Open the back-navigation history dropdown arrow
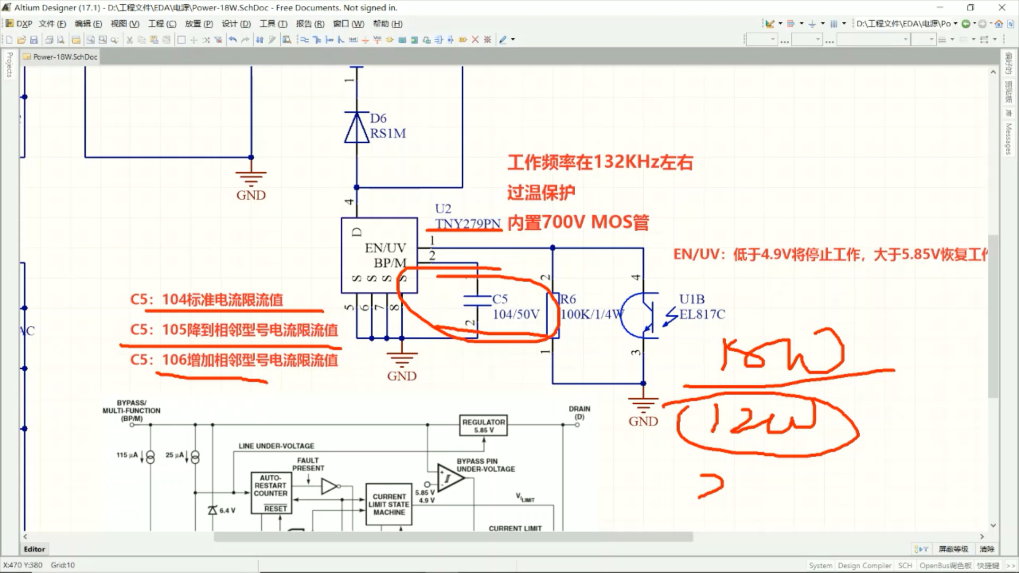 [x=974, y=23]
